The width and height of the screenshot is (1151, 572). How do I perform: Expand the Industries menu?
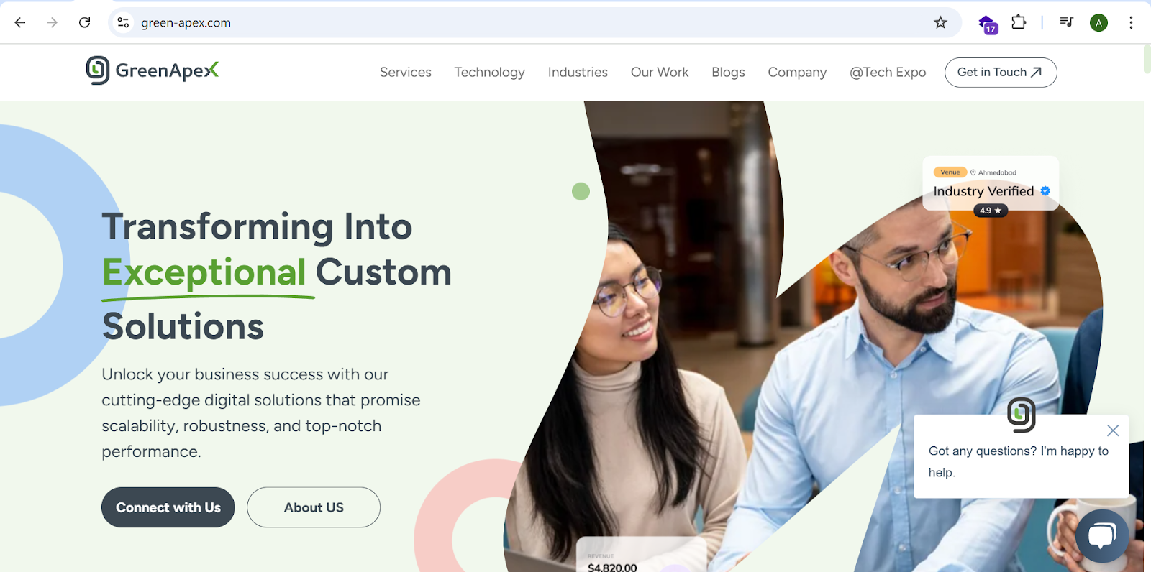[578, 72]
